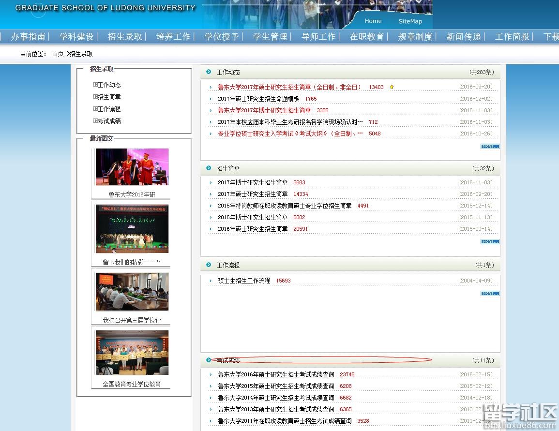
Task: Click the teal bullet icon beside 工作动态 header
Action: tap(209, 72)
